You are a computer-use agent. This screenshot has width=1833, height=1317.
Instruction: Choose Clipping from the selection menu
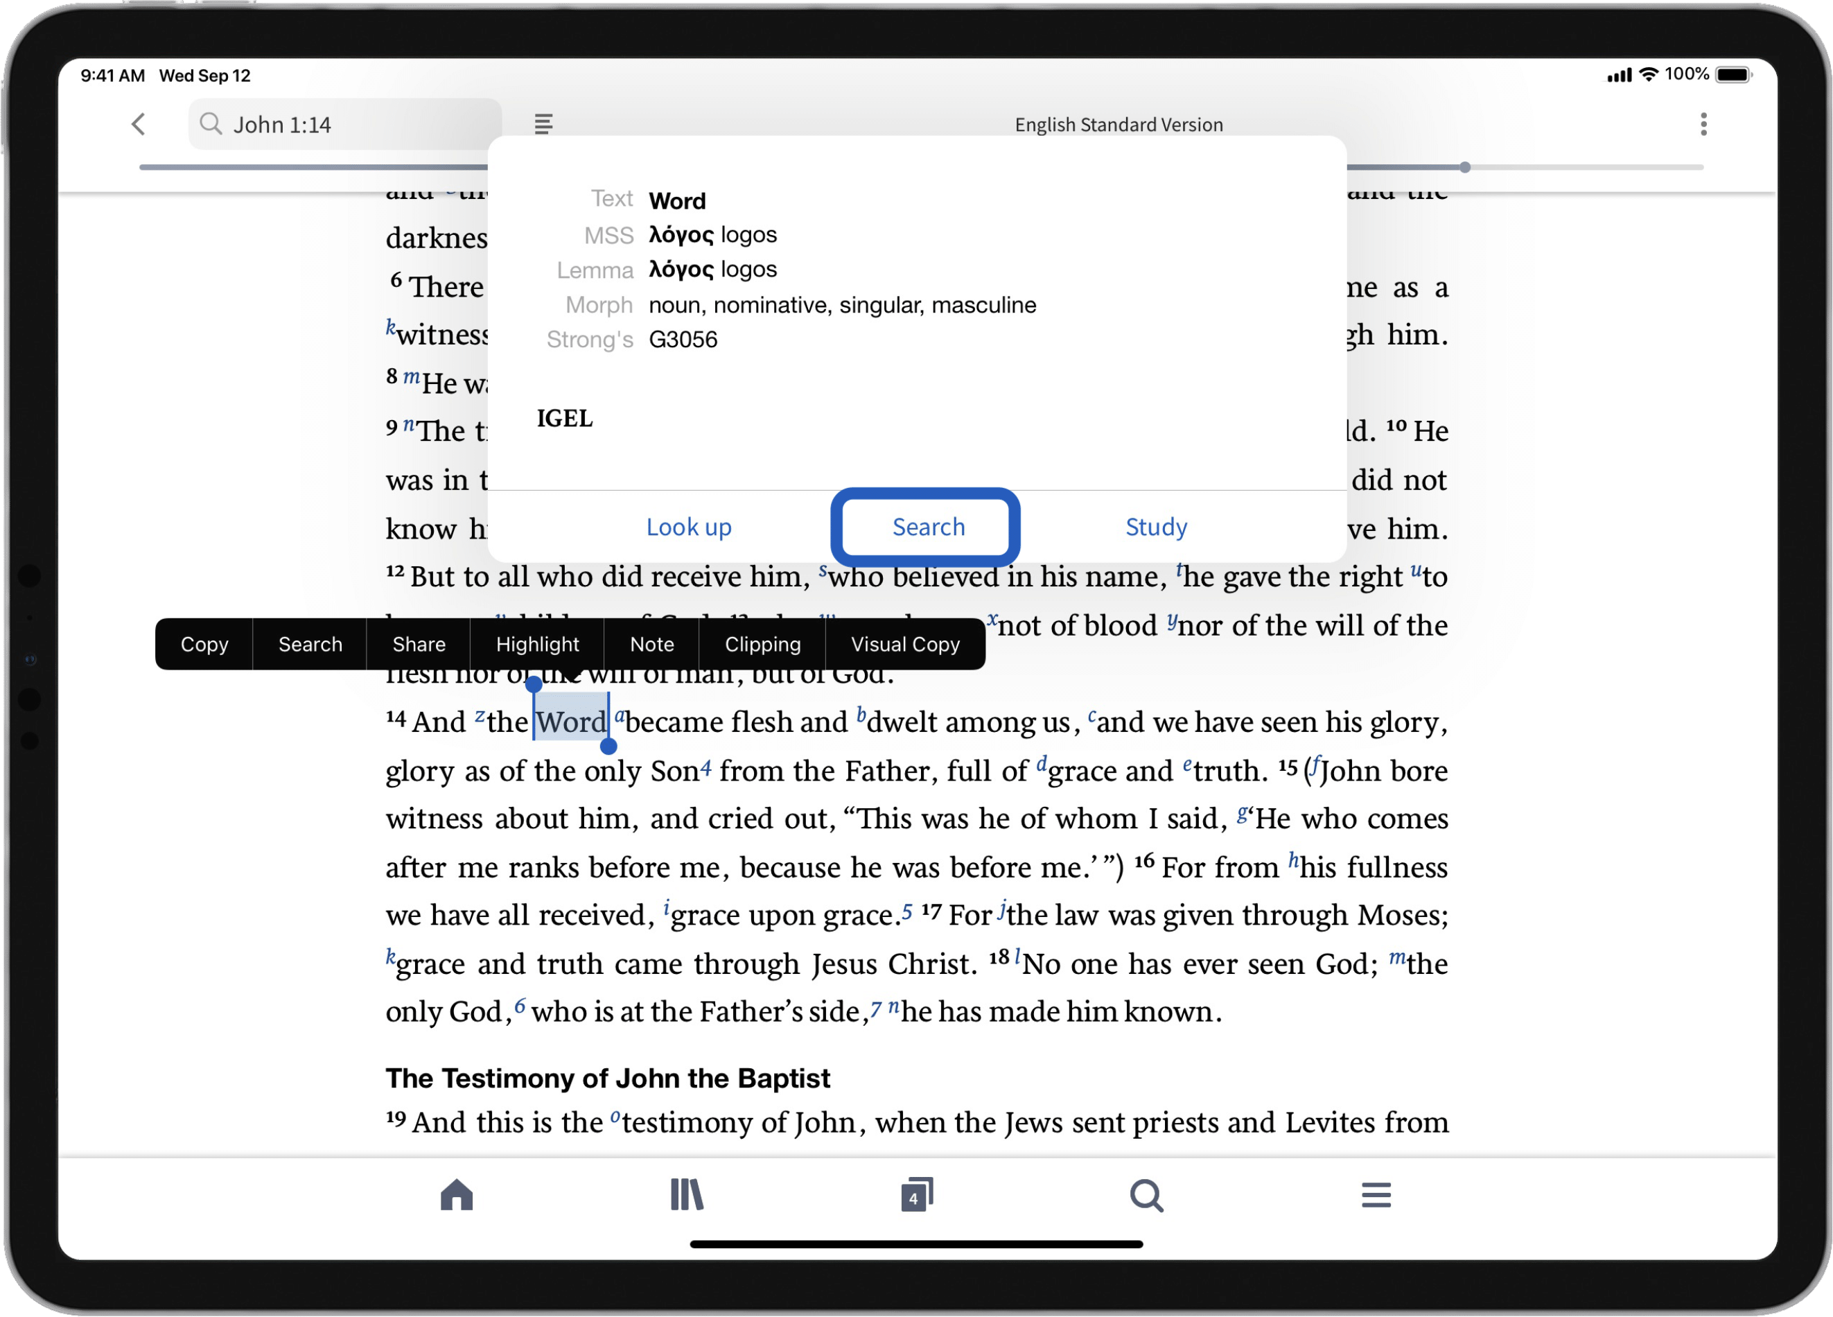coord(762,645)
